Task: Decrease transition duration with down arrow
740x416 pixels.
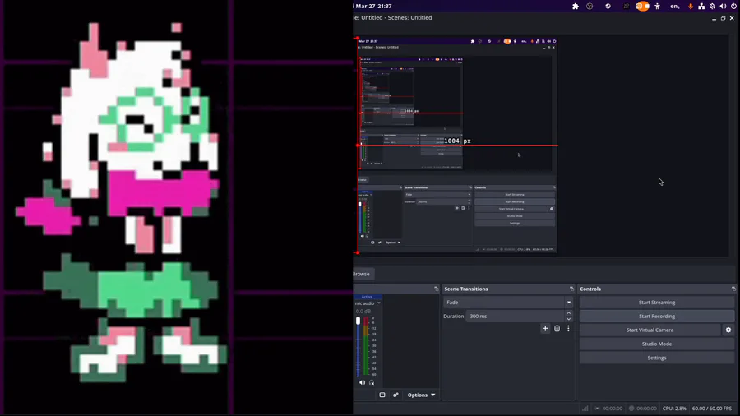Action: [x=569, y=319]
